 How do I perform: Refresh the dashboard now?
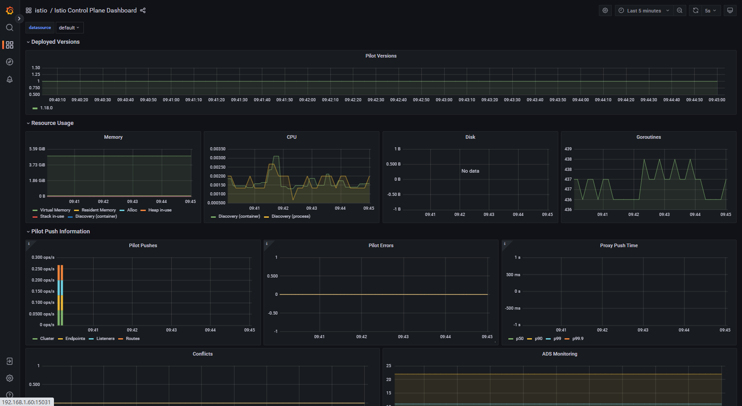(x=696, y=11)
